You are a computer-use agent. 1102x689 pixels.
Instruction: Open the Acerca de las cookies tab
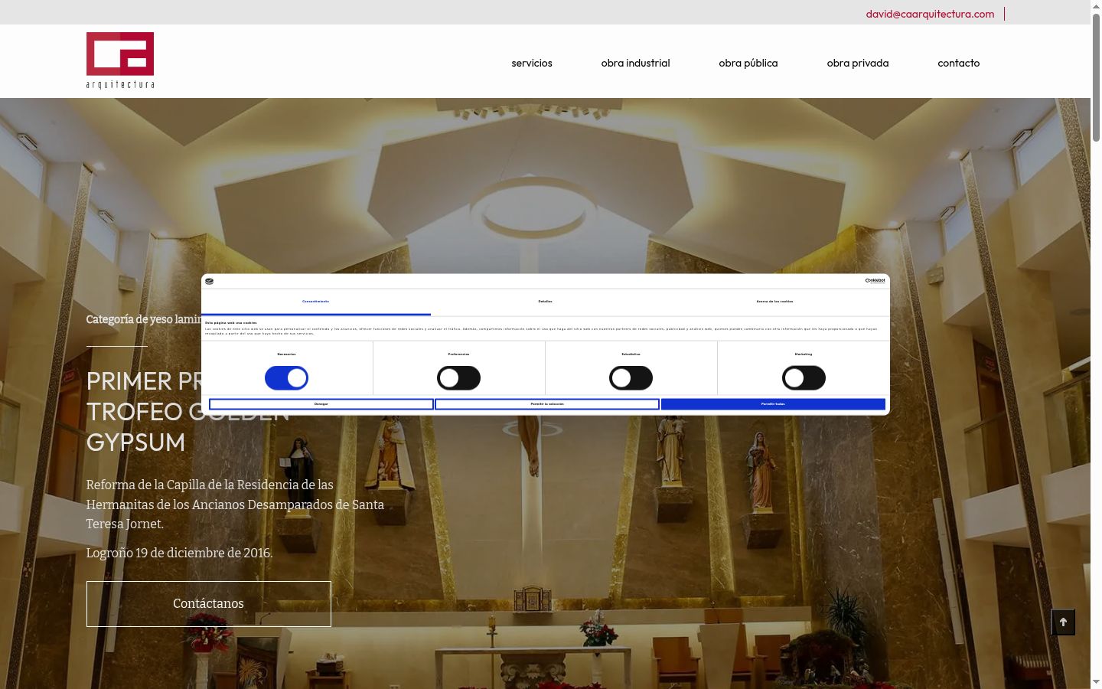tap(774, 302)
